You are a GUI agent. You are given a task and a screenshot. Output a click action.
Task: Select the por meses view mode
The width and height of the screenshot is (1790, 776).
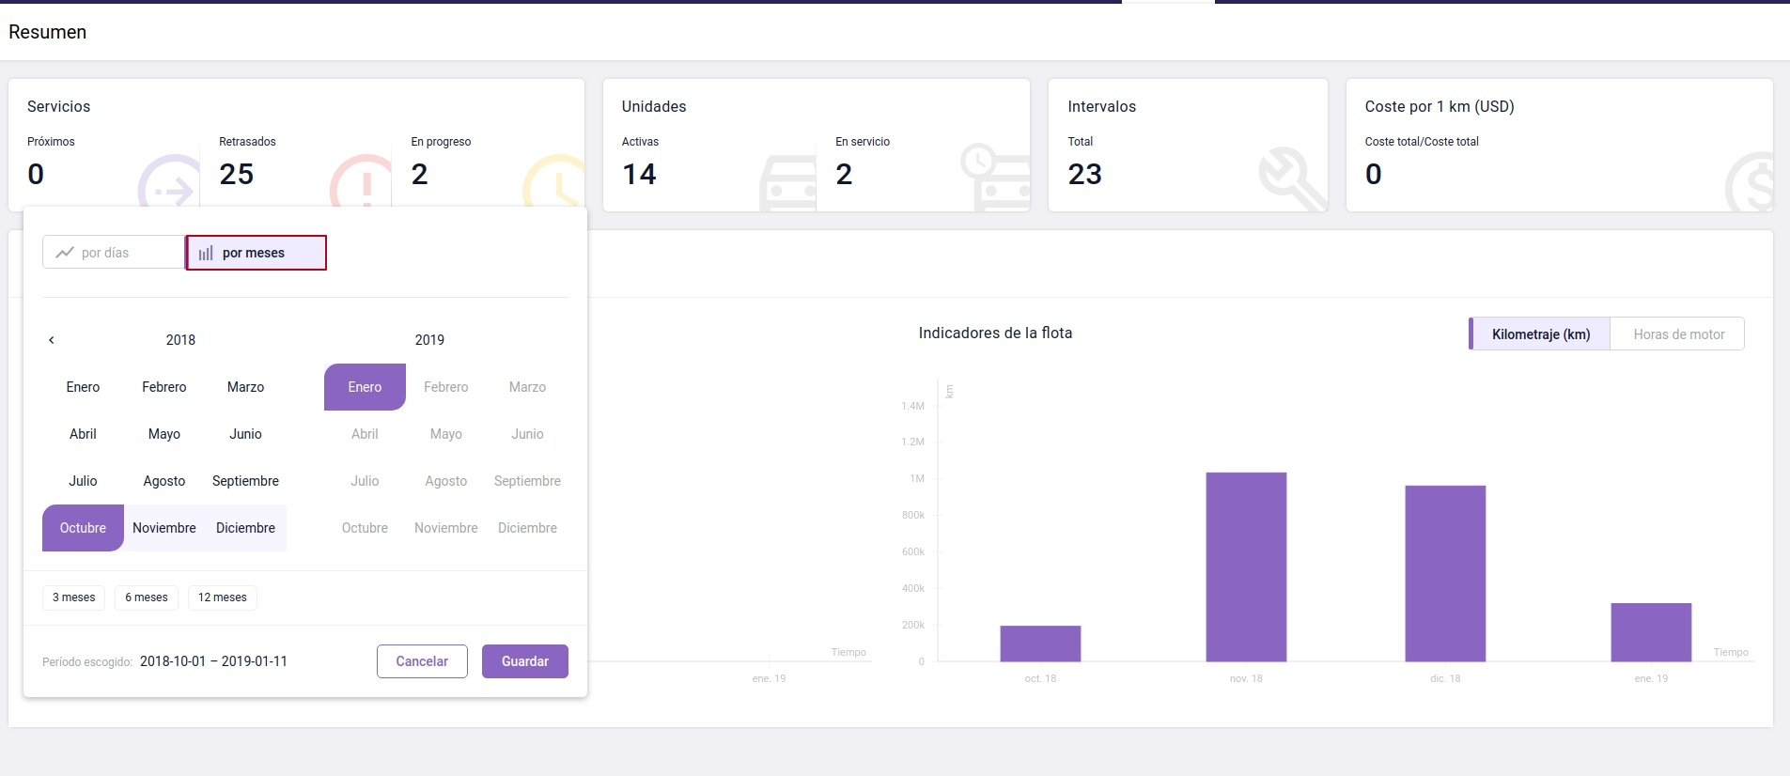(256, 253)
